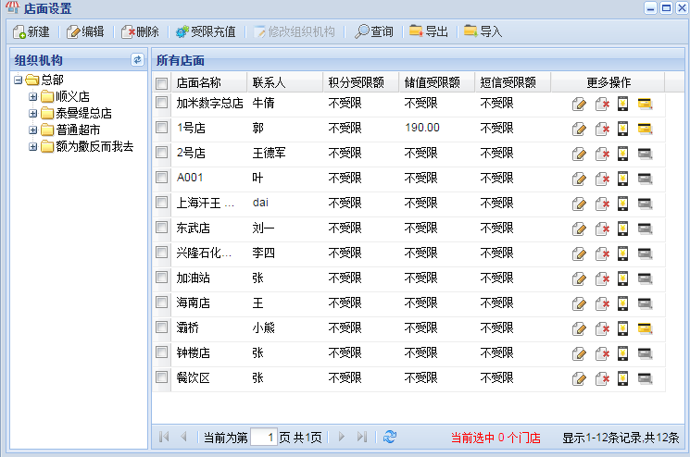
Task: Check the box for 1号店
Action: [162, 128]
